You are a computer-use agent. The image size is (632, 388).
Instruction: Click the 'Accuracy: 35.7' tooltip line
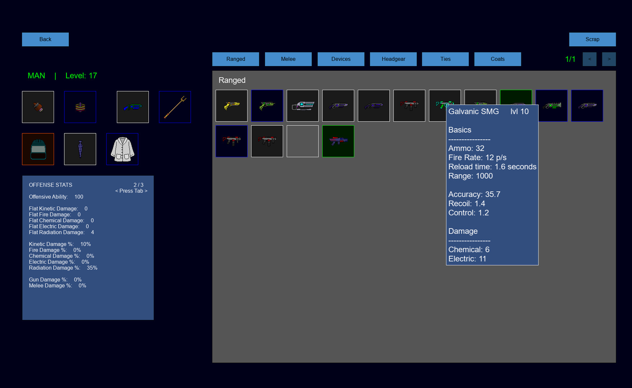point(474,194)
